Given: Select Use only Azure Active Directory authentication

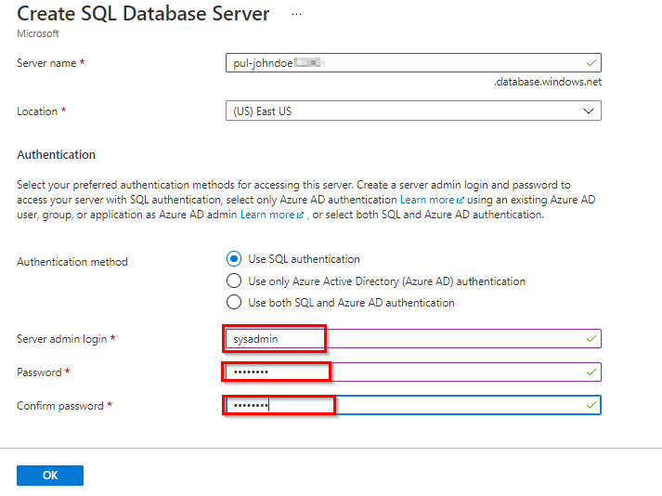Looking at the screenshot, I should tap(234, 281).
